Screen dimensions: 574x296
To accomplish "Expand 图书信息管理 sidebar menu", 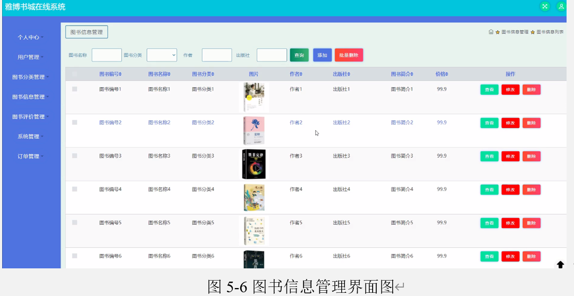I will [31, 97].
